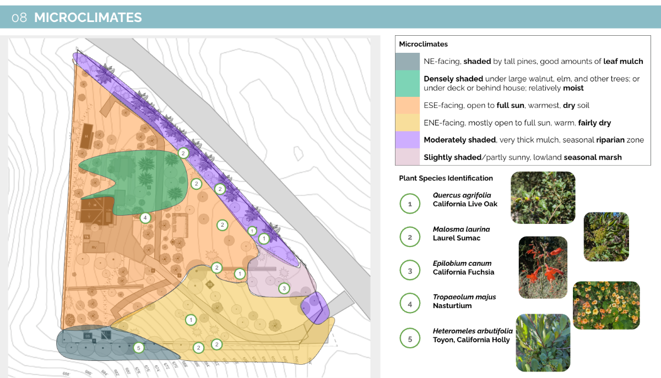Select marker 3 for Epilobium canum

[410, 270]
